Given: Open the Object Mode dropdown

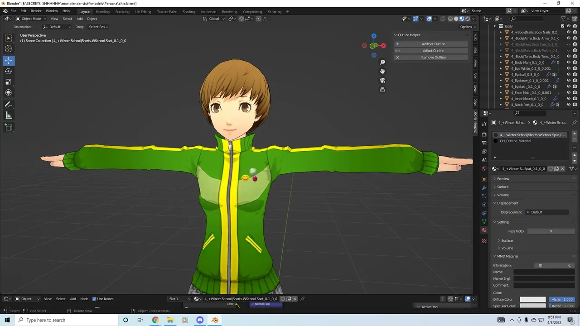Looking at the screenshot, I should tap(31, 19).
